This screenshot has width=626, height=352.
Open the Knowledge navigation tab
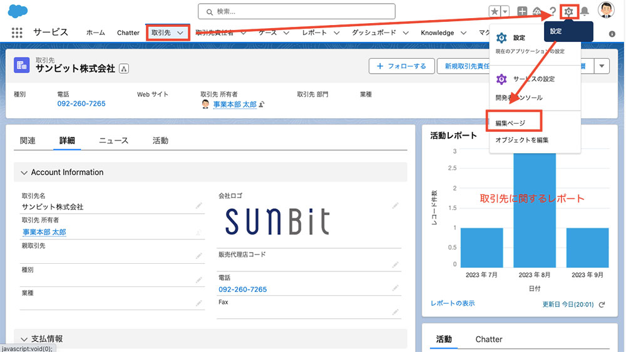click(x=437, y=33)
